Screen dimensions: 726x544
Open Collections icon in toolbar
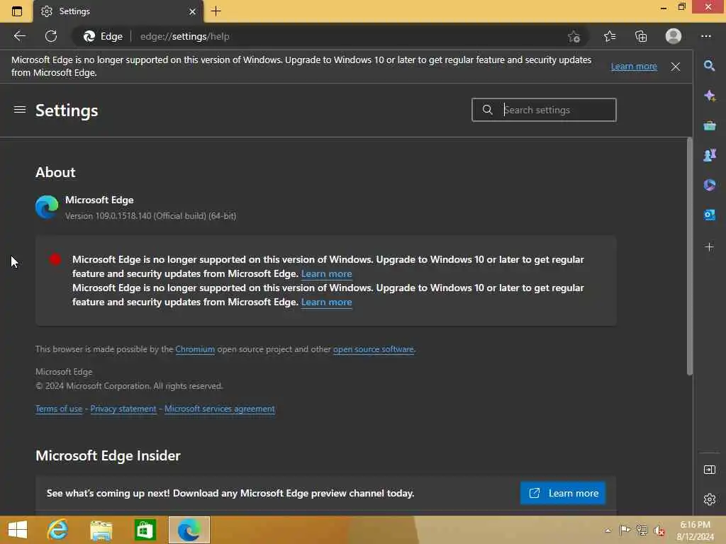point(641,36)
